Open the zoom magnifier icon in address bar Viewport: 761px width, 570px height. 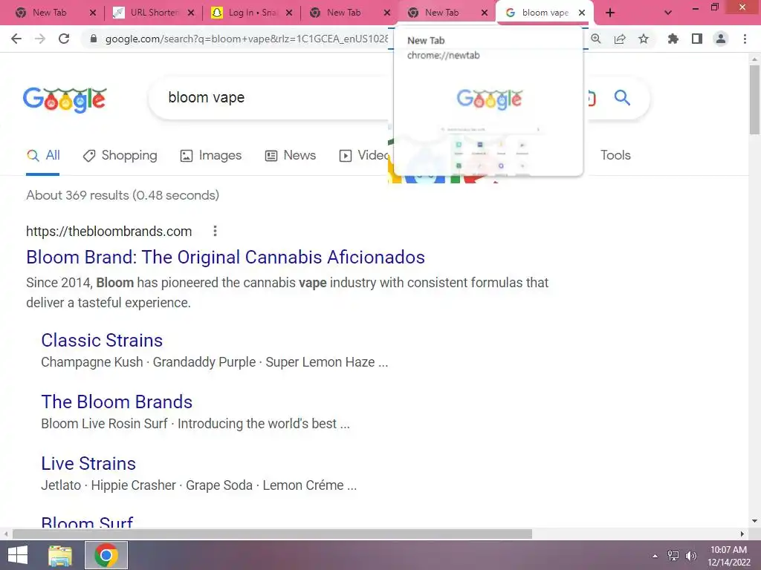596,39
